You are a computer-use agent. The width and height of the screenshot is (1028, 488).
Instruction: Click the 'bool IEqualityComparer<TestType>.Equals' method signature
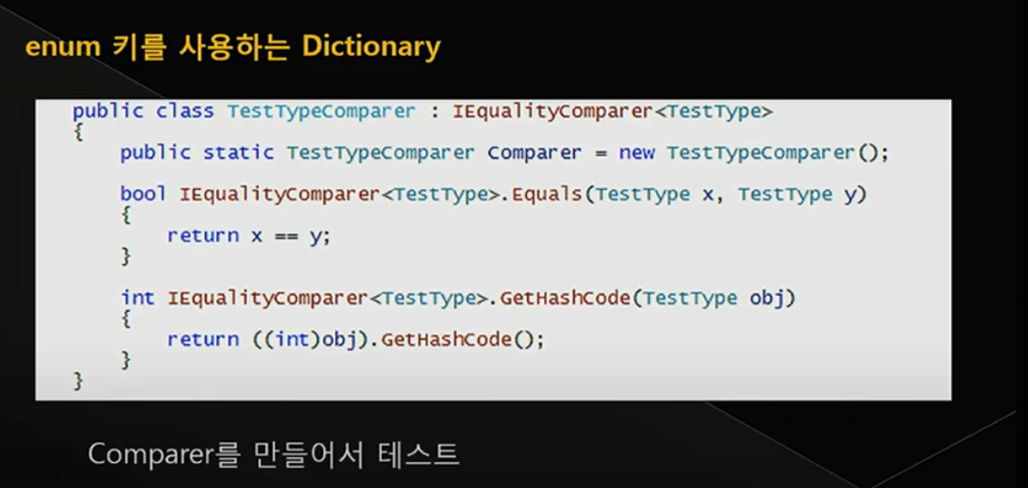[x=493, y=195]
